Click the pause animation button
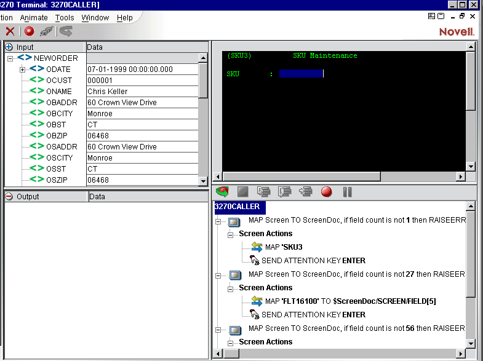The image size is (483, 361). pyautogui.click(x=348, y=192)
